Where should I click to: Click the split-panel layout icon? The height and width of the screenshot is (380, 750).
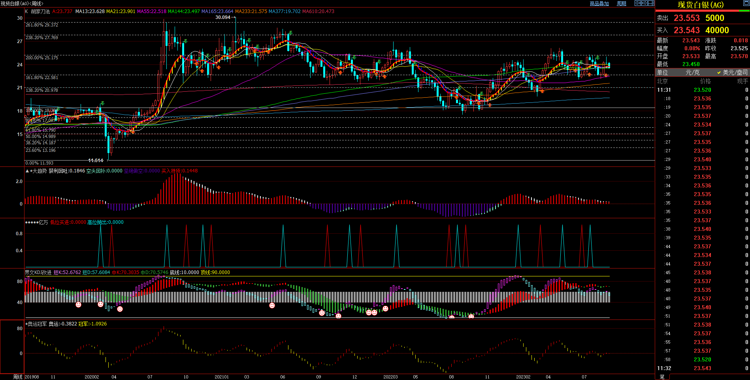pos(651,3)
